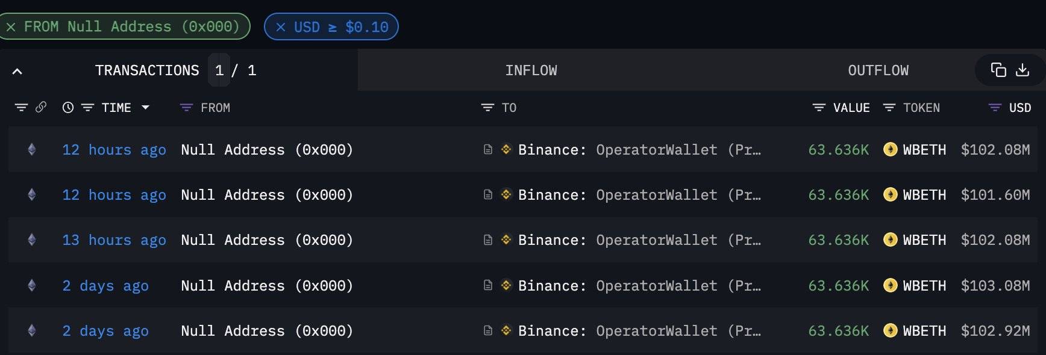The image size is (1046, 355).
Task: Remove the FROM Null Address filter chip
Action: click(11, 27)
